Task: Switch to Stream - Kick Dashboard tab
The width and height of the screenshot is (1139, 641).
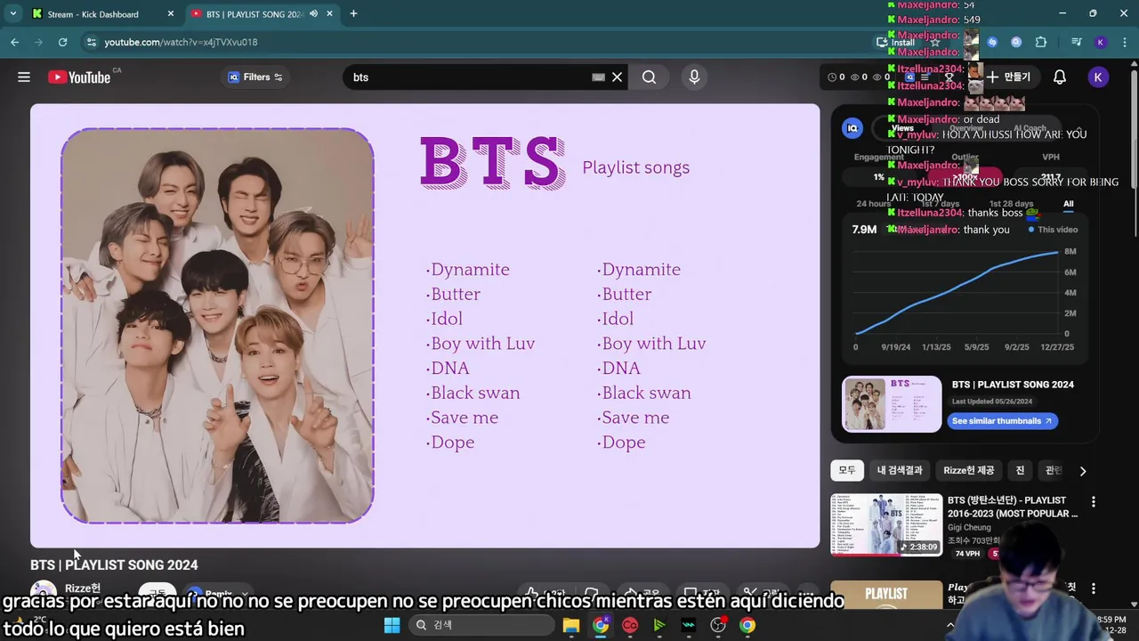Action: 93,14
